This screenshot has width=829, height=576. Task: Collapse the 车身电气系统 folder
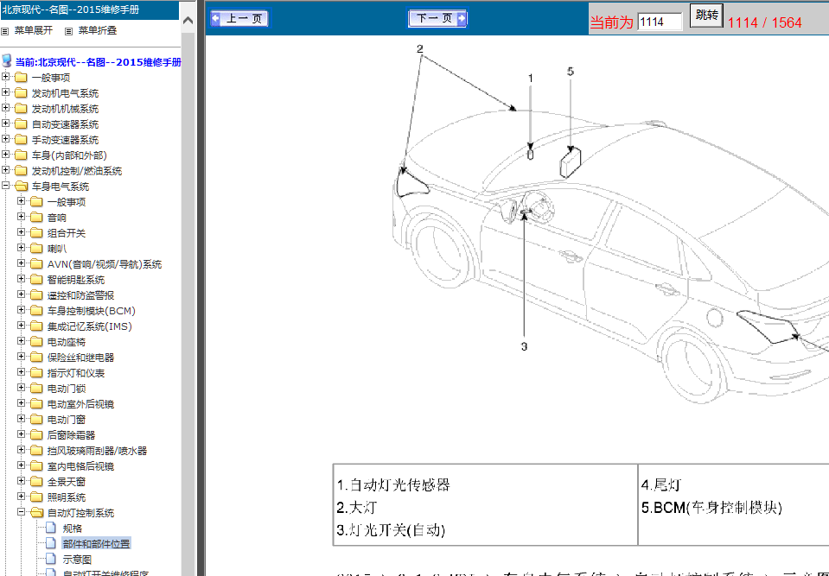[6, 186]
